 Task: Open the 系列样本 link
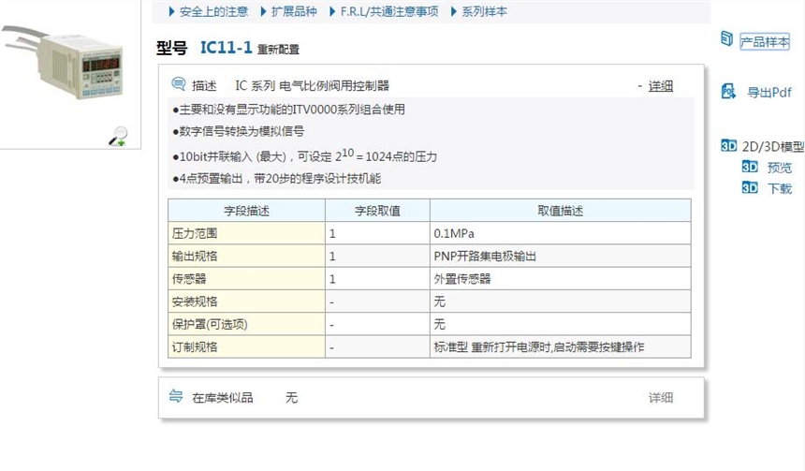[481, 12]
